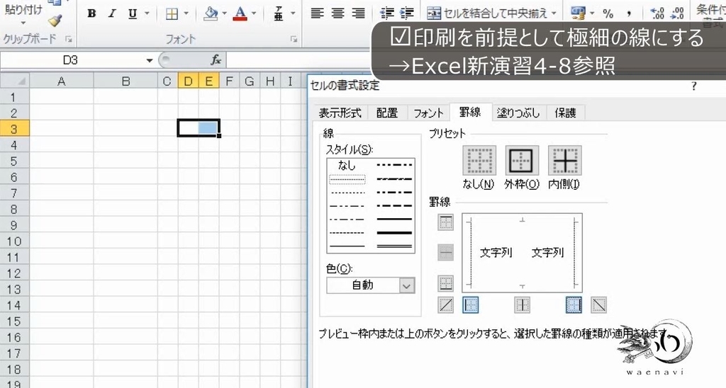The image size is (726, 388).
Task: Click the 内側(I) preset button
Action: [564, 161]
